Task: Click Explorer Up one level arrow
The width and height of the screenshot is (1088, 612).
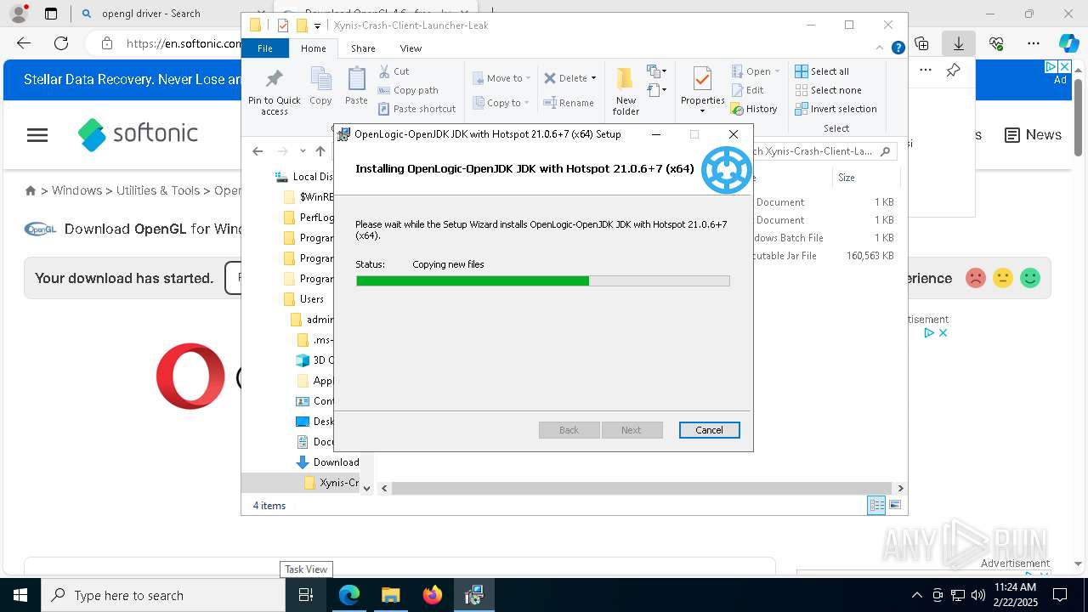Action: point(320,151)
